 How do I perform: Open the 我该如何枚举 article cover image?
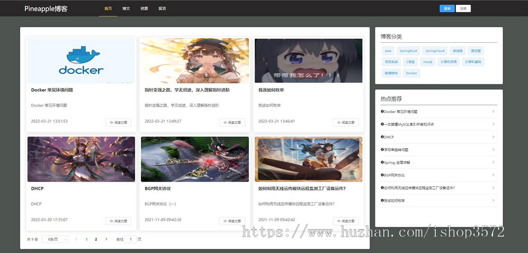[309, 60]
